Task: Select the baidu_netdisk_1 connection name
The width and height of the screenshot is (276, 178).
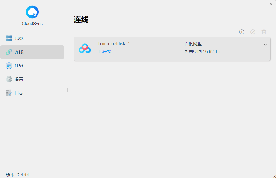Action: [x=114, y=44]
